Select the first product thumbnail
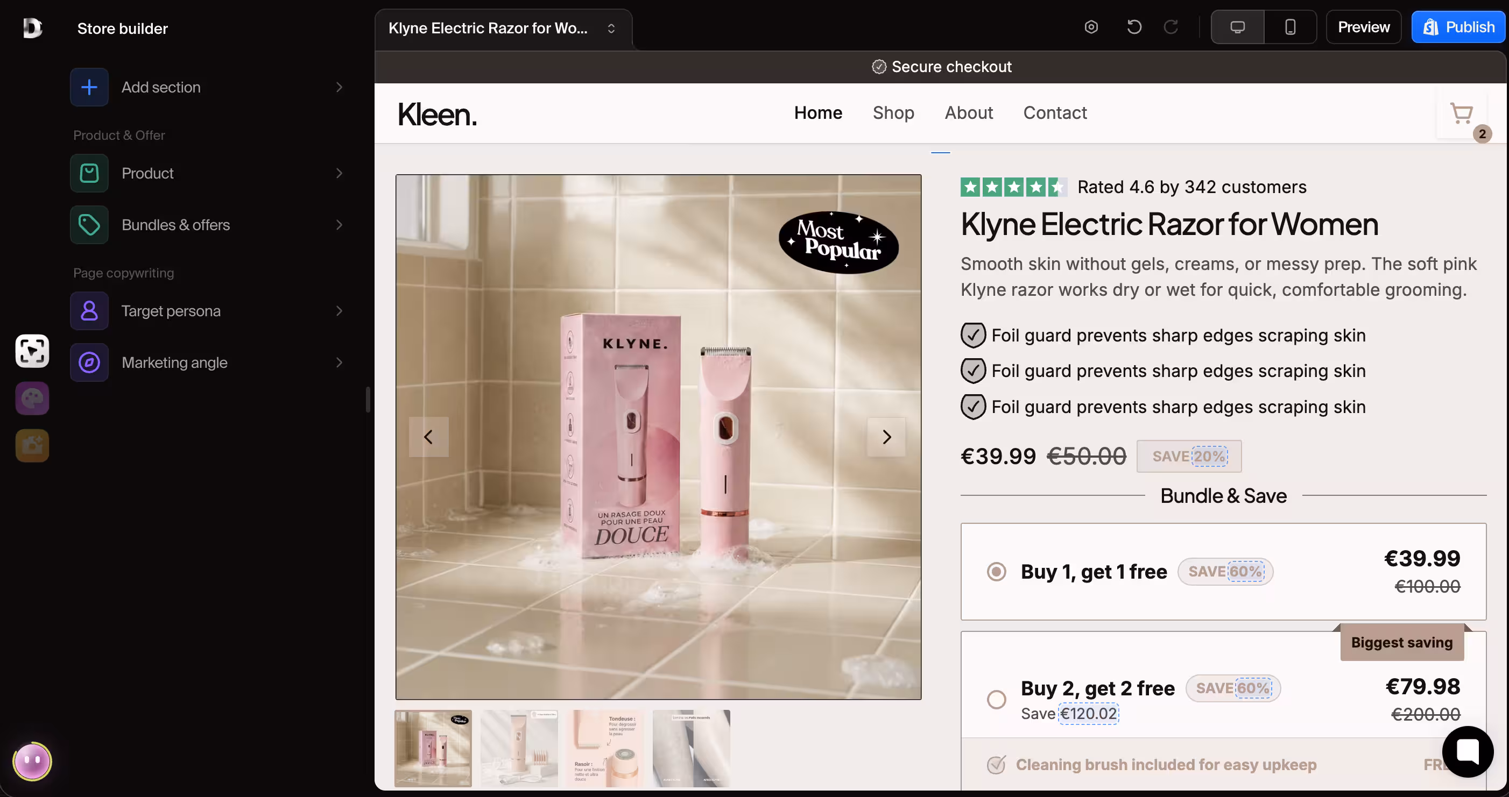Image resolution: width=1509 pixels, height=797 pixels. pos(433,749)
